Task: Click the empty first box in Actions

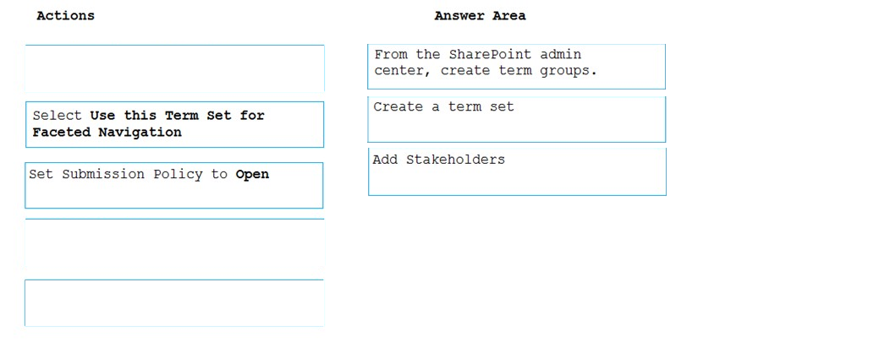Action: pos(174,68)
